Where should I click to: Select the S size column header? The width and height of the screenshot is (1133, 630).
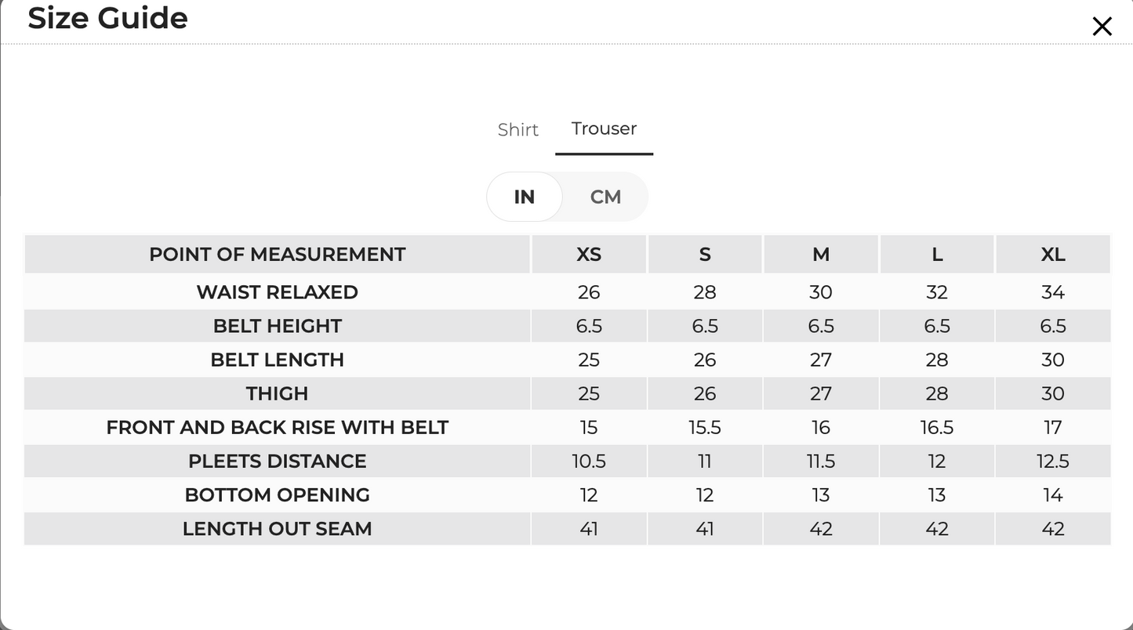tap(705, 254)
